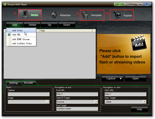
Task: Click the Open button
Action: click(x=135, y=79)
